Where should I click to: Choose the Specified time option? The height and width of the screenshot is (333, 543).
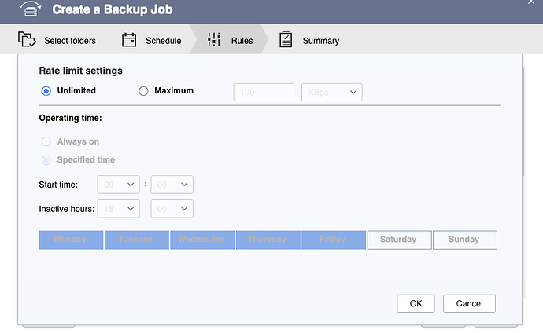[46, 160]
